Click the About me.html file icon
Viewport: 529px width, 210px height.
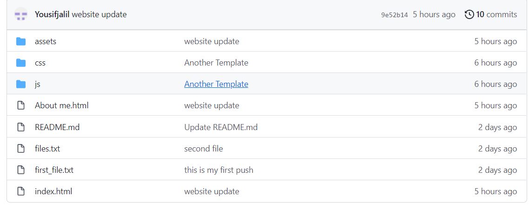click(21, 105)
